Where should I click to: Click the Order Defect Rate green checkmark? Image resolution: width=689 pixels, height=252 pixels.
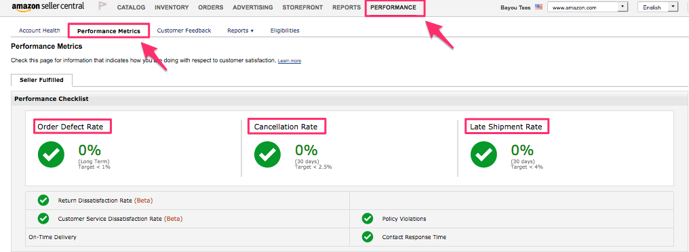point(51,154)
